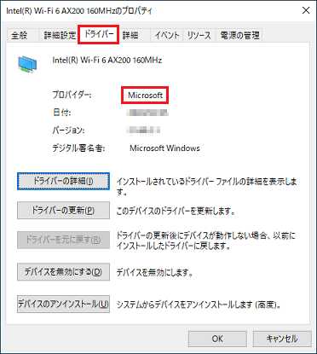Click the network adapter device icon
This screenshot has height=354, width=317.
27,64
